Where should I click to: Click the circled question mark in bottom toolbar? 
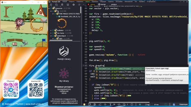(132, 104)
